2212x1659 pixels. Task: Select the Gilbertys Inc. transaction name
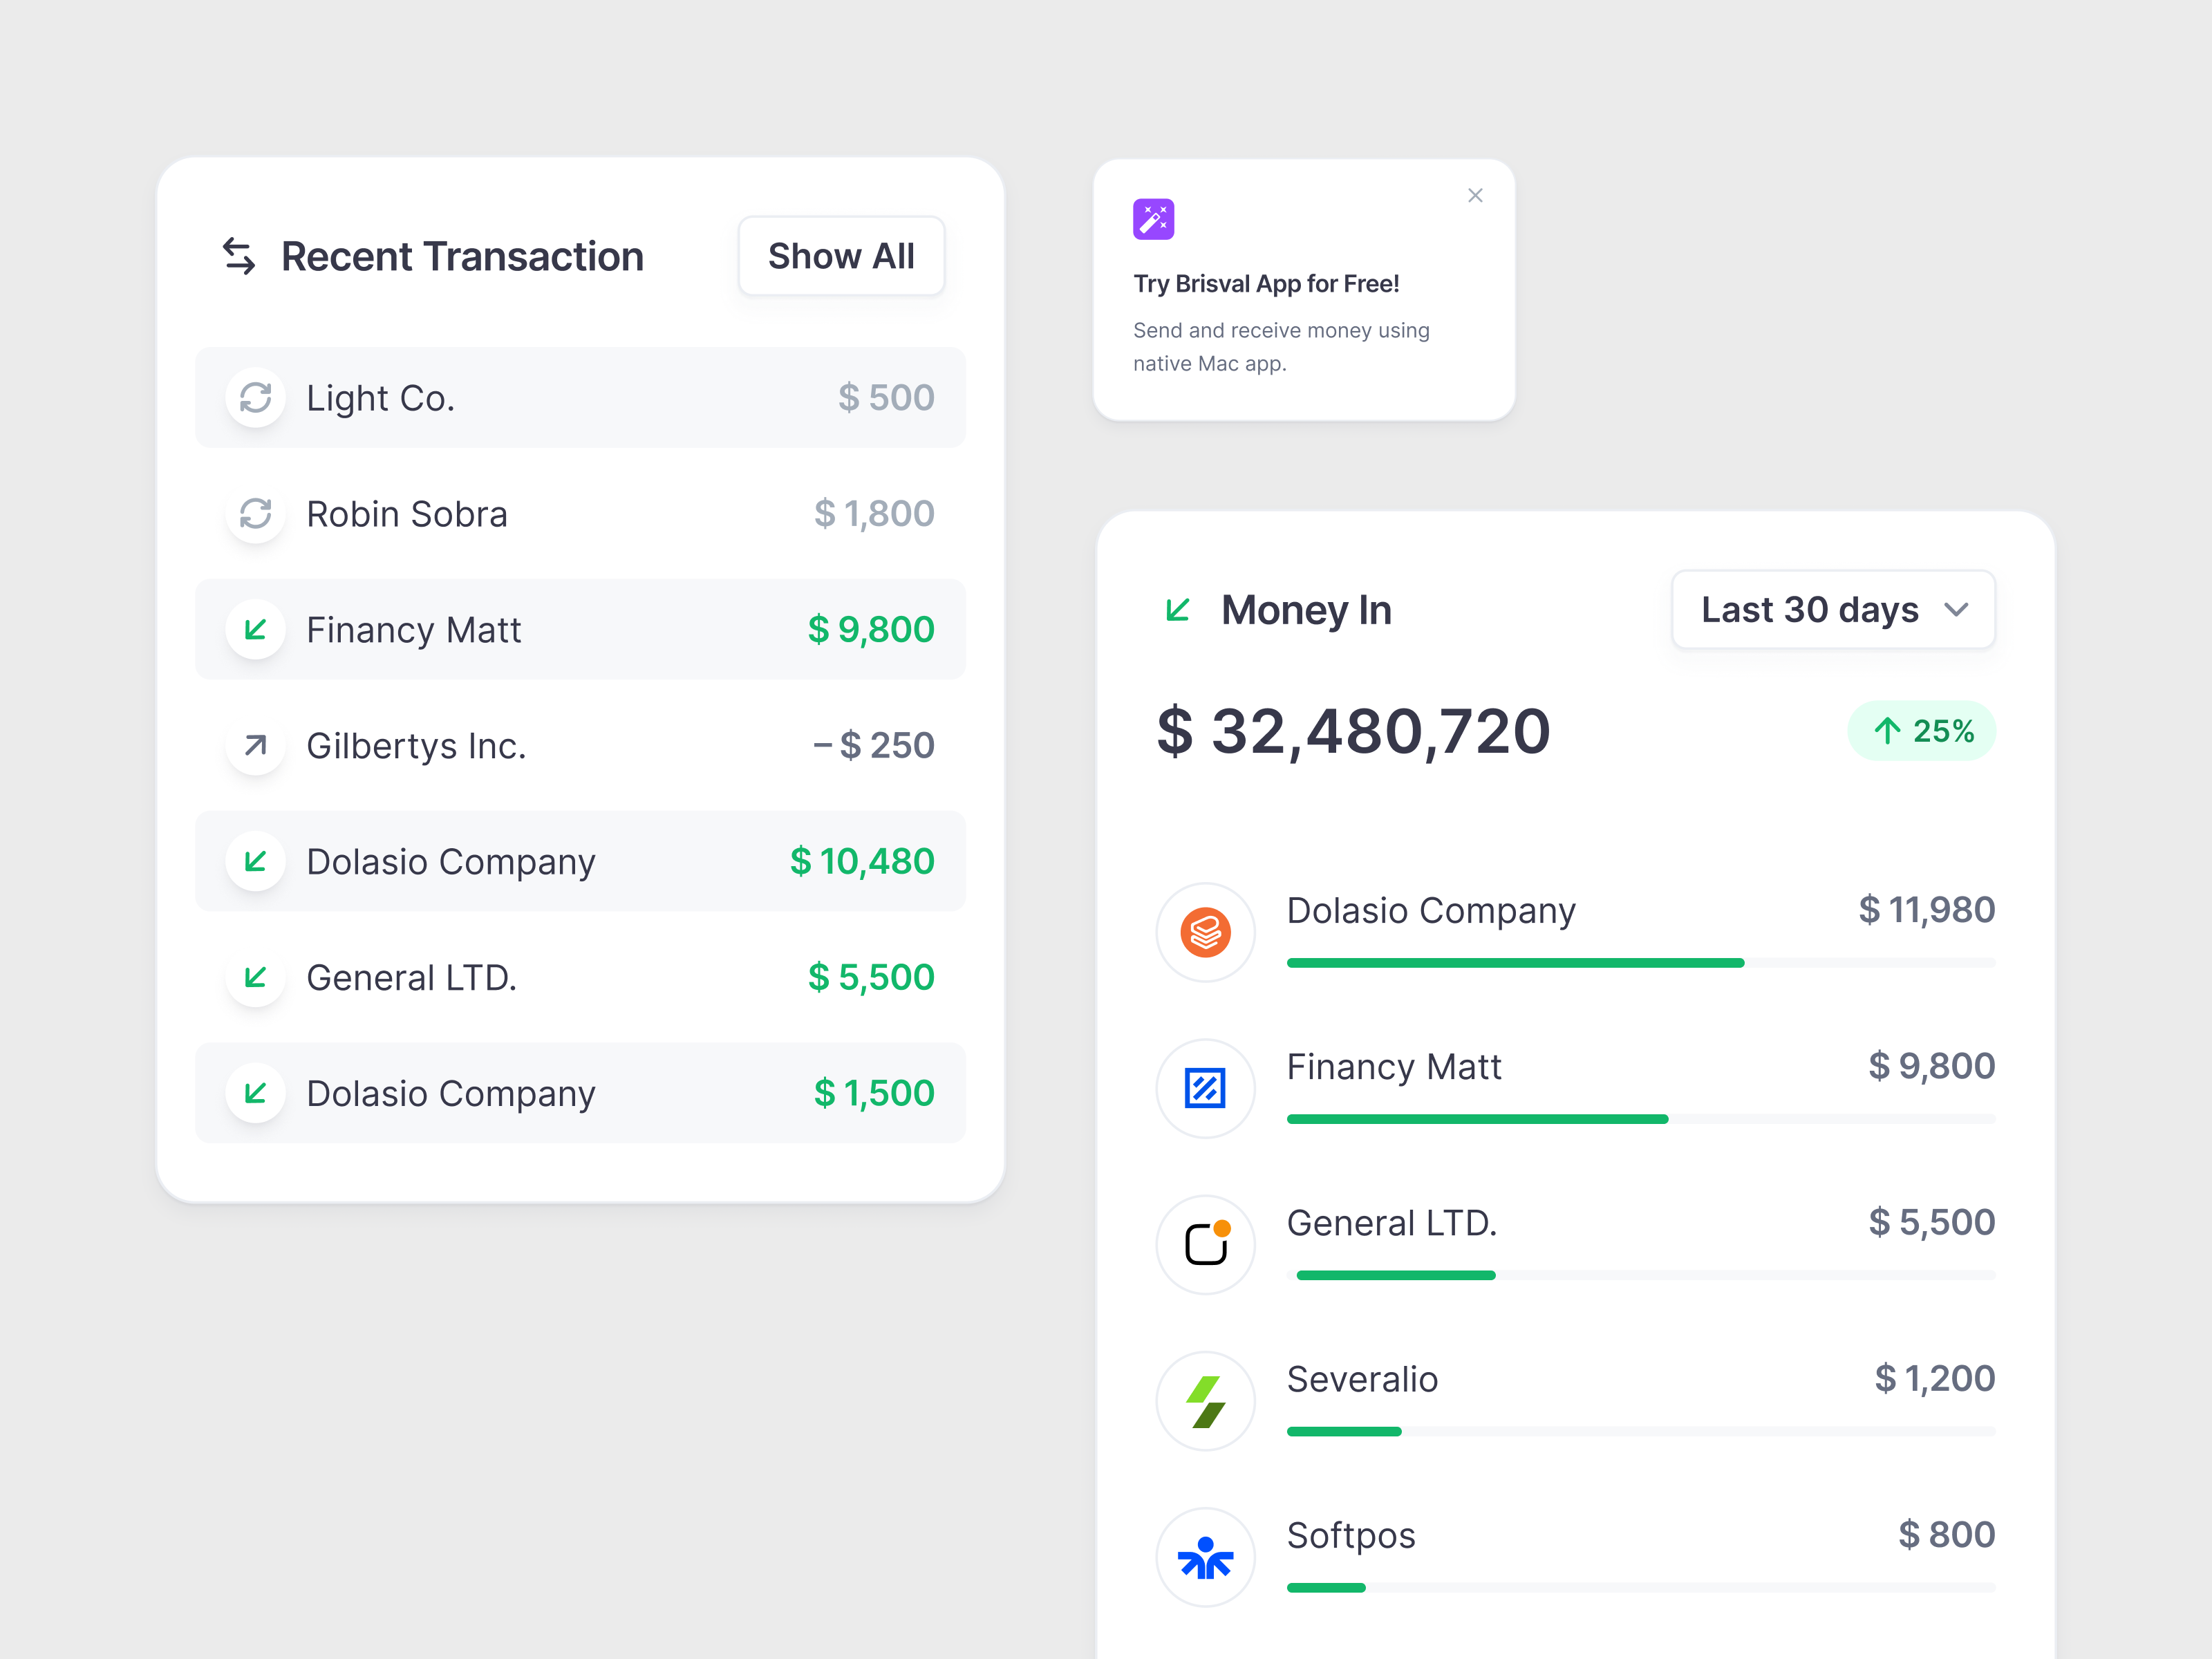416,746
